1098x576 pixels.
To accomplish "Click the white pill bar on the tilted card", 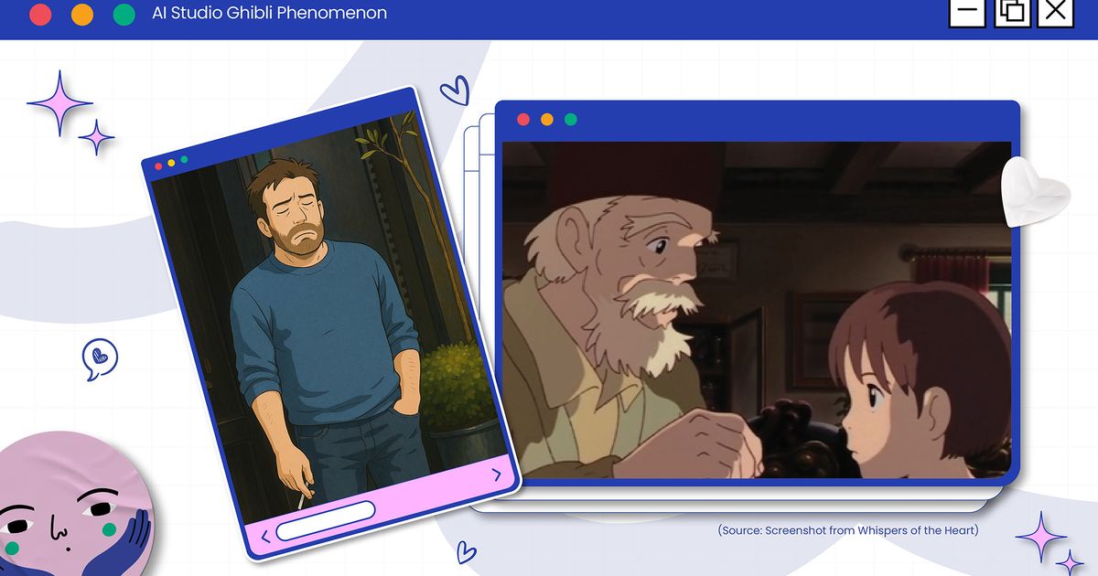I will point(326,520).
